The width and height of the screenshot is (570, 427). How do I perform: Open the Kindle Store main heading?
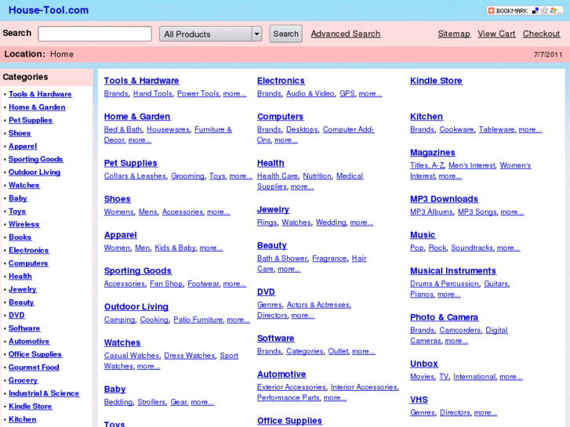tap(436, 81)
